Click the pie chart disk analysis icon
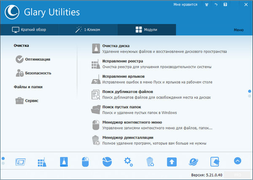 [107, 161]
